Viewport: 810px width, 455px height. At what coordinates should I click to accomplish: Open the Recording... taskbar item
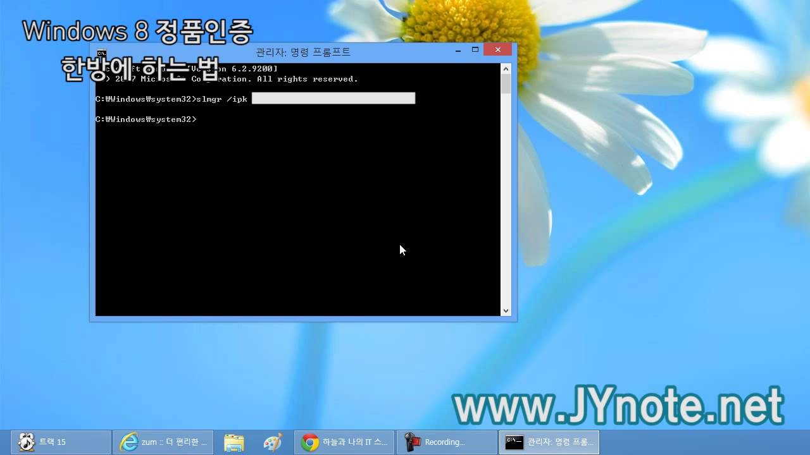click(x=447, y=442)
